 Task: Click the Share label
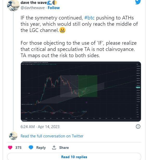tap(64, 148)
